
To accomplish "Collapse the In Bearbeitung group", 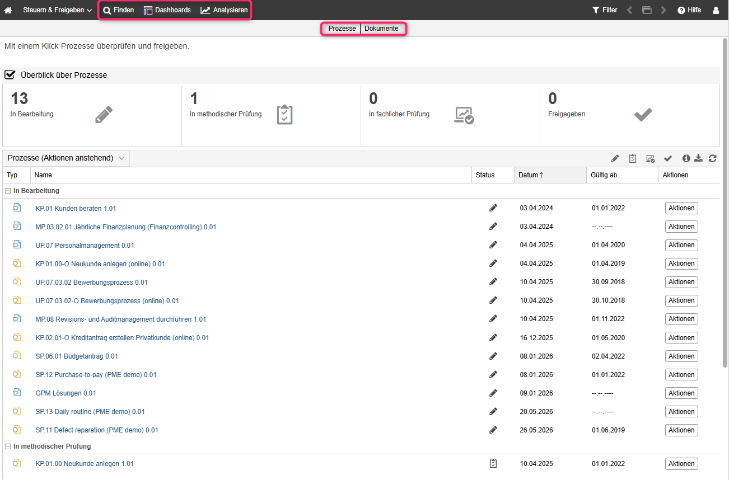I will pos(8,191).
